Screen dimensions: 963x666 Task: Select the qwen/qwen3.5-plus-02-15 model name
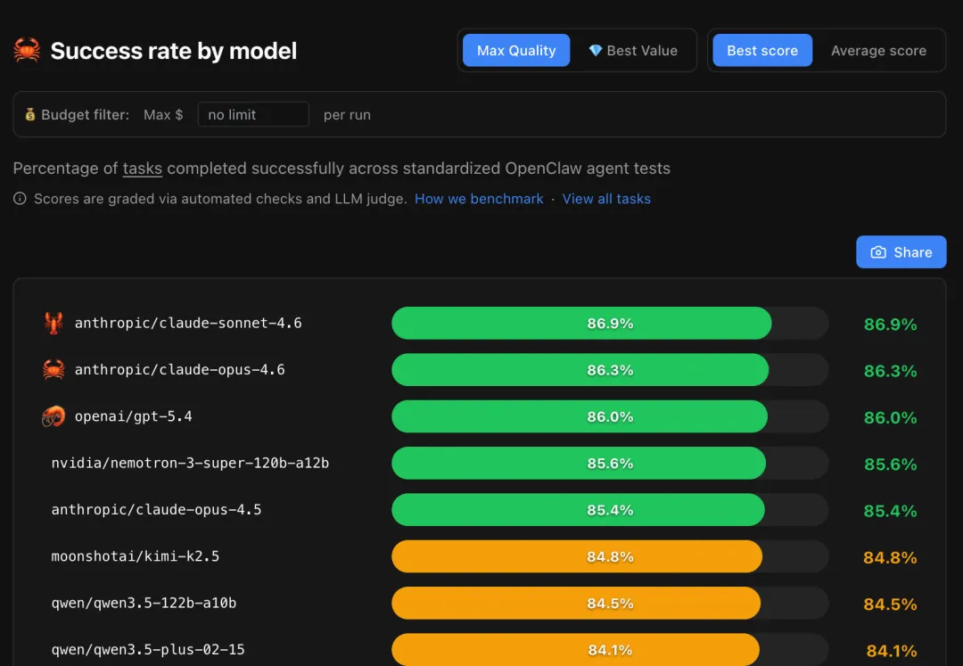tap(148, 649)
